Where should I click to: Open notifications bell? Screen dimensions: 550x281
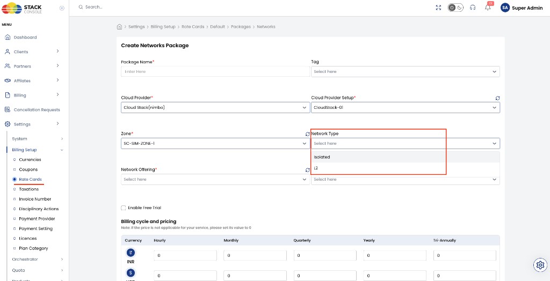coord(488,7)
